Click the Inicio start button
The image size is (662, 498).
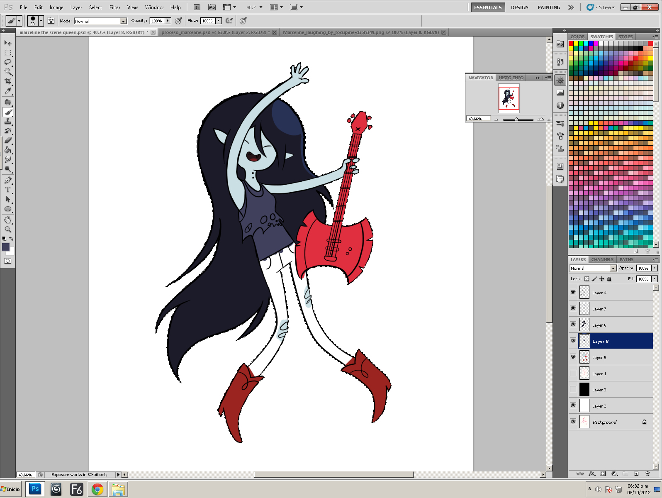[11, 489]
